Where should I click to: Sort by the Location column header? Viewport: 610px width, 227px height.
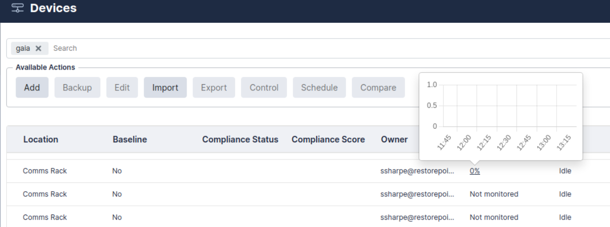pyautogui.click(x=41, y=139)
